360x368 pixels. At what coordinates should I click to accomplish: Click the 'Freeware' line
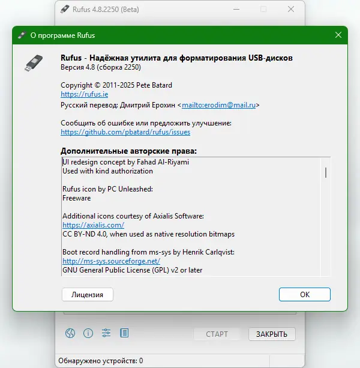click(x=77, y=198)
